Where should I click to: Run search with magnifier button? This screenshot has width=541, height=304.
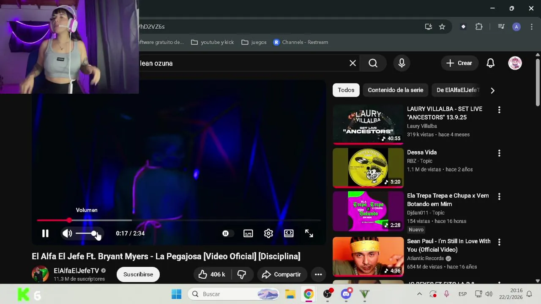(373, 63)
